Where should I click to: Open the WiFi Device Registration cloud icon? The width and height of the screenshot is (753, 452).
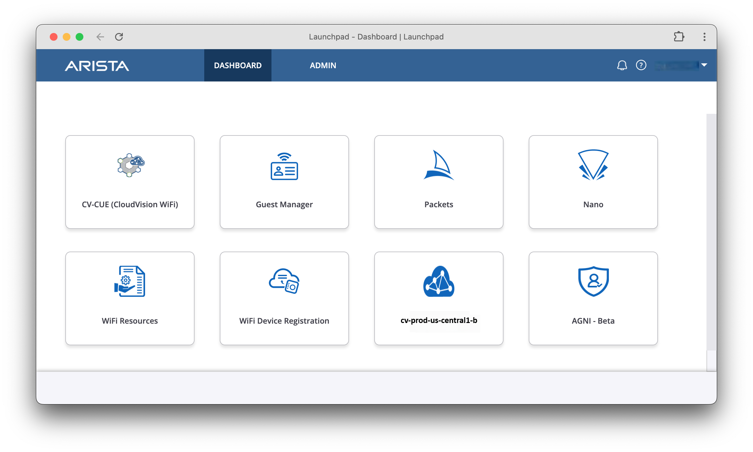pyautogui.click(x=284, y=281)
